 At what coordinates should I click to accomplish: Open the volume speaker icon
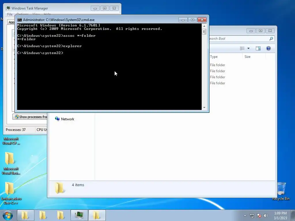266,216
